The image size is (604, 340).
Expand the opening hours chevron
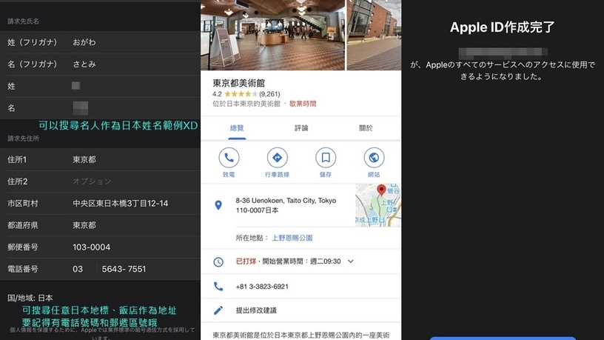pyautogui.click(x=351, y=261)
